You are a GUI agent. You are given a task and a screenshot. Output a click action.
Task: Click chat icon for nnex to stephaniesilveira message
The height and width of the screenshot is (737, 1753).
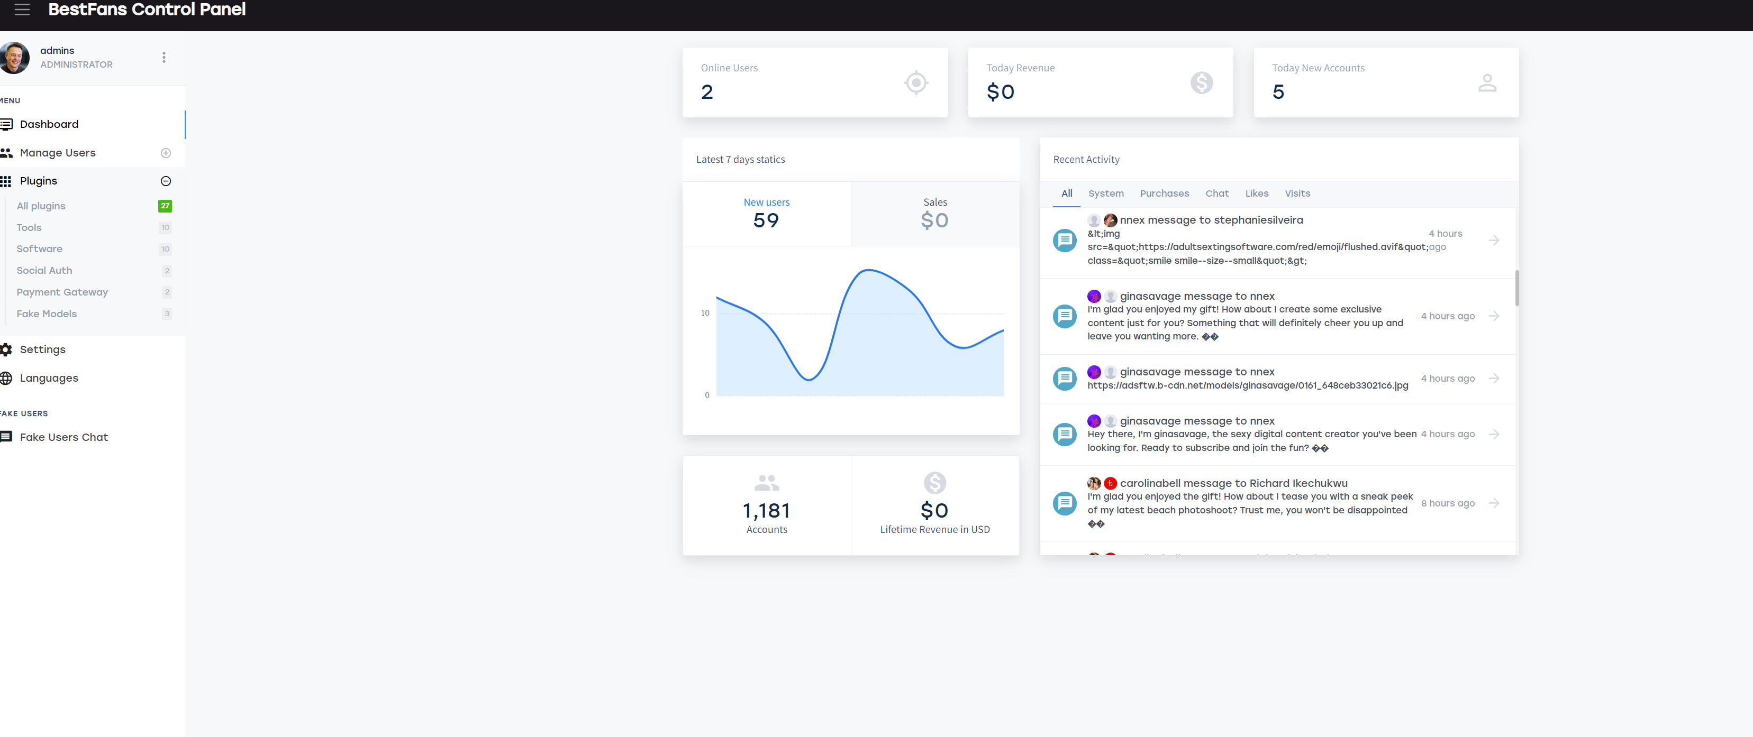point(1065,241)
